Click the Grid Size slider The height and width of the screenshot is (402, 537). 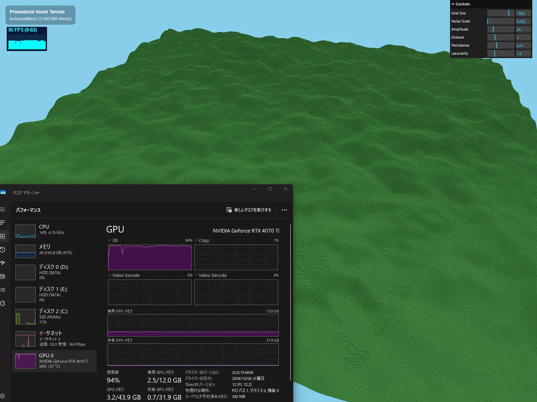tap(500, 13)
